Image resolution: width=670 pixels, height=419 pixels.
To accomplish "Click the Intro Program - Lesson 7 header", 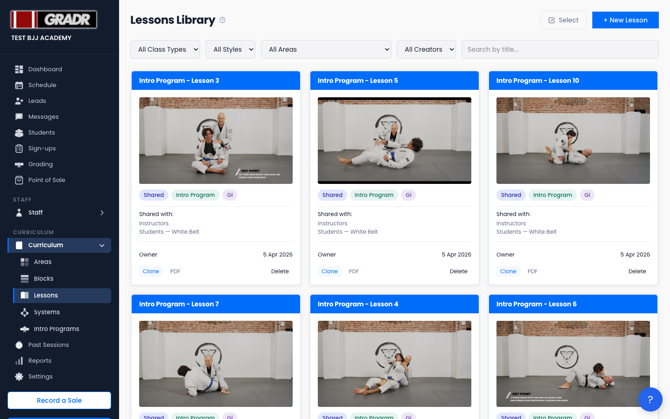I will pos(216,304).
